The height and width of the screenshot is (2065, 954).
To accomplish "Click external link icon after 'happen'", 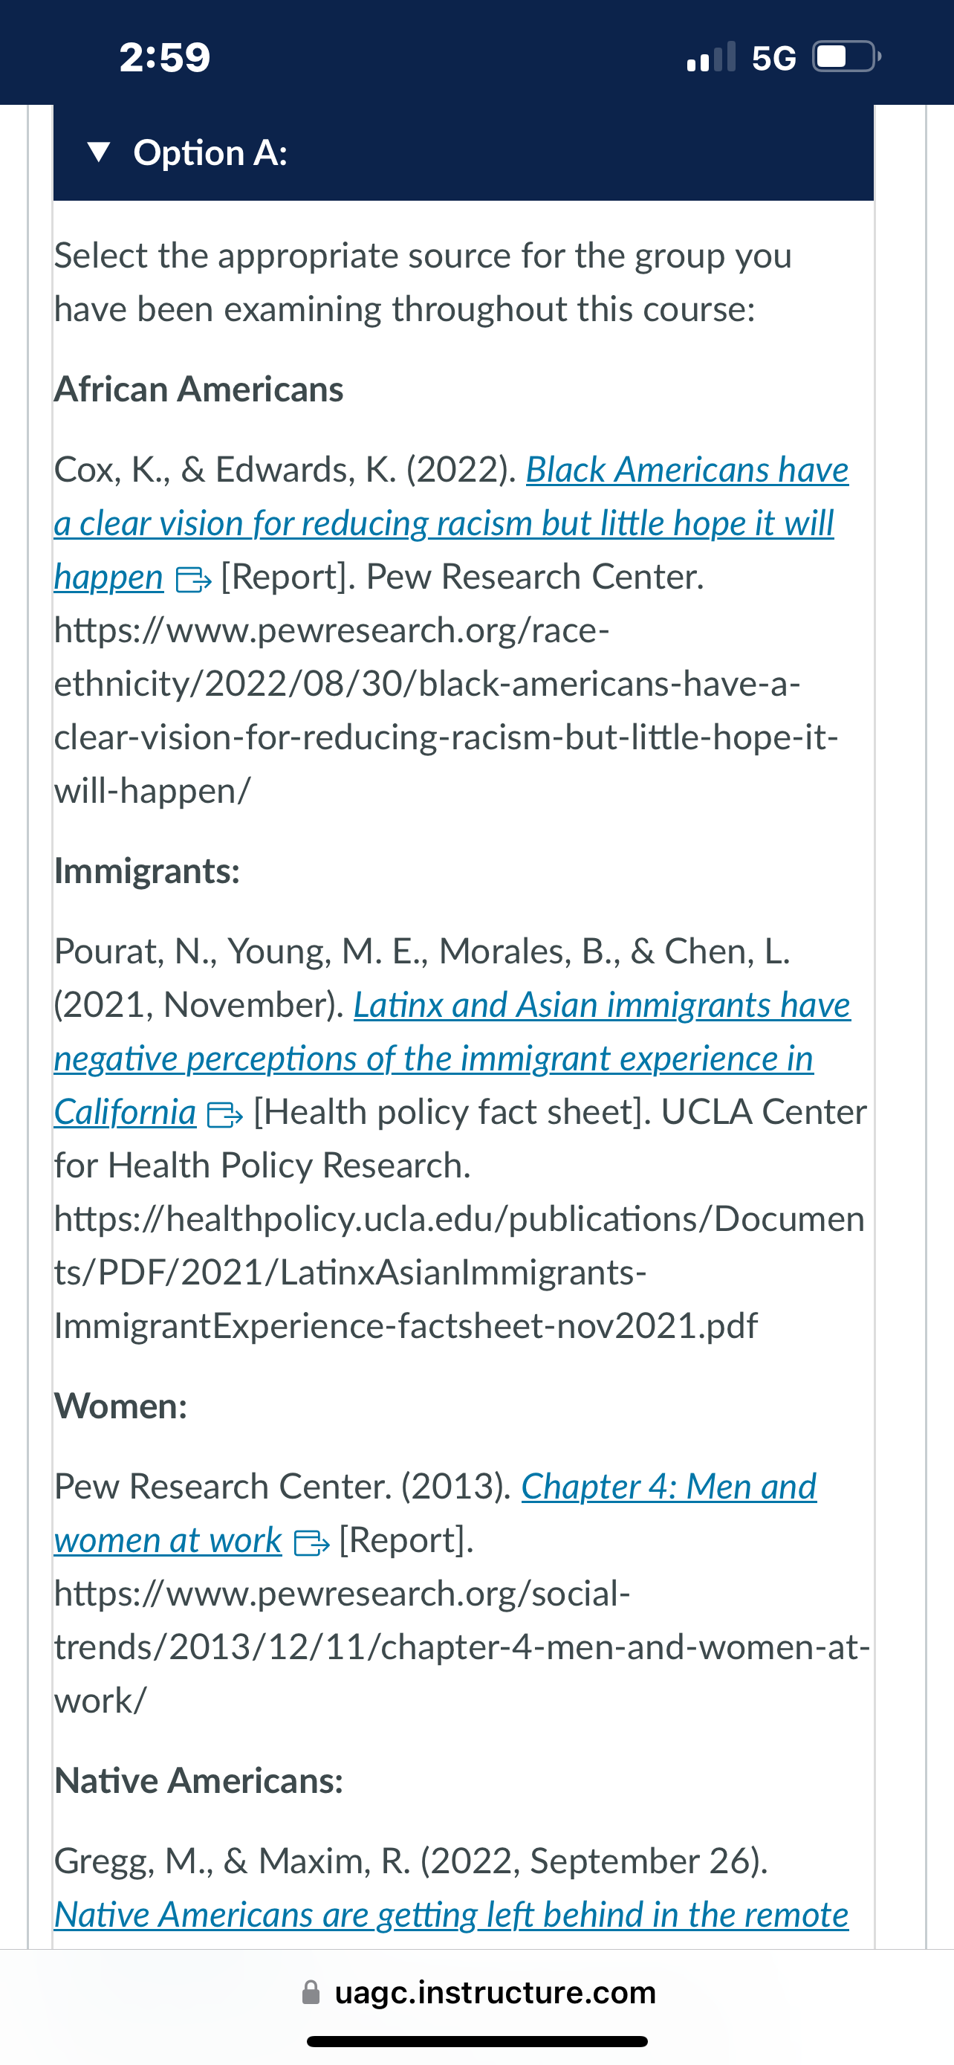I will tap(193, 579).
